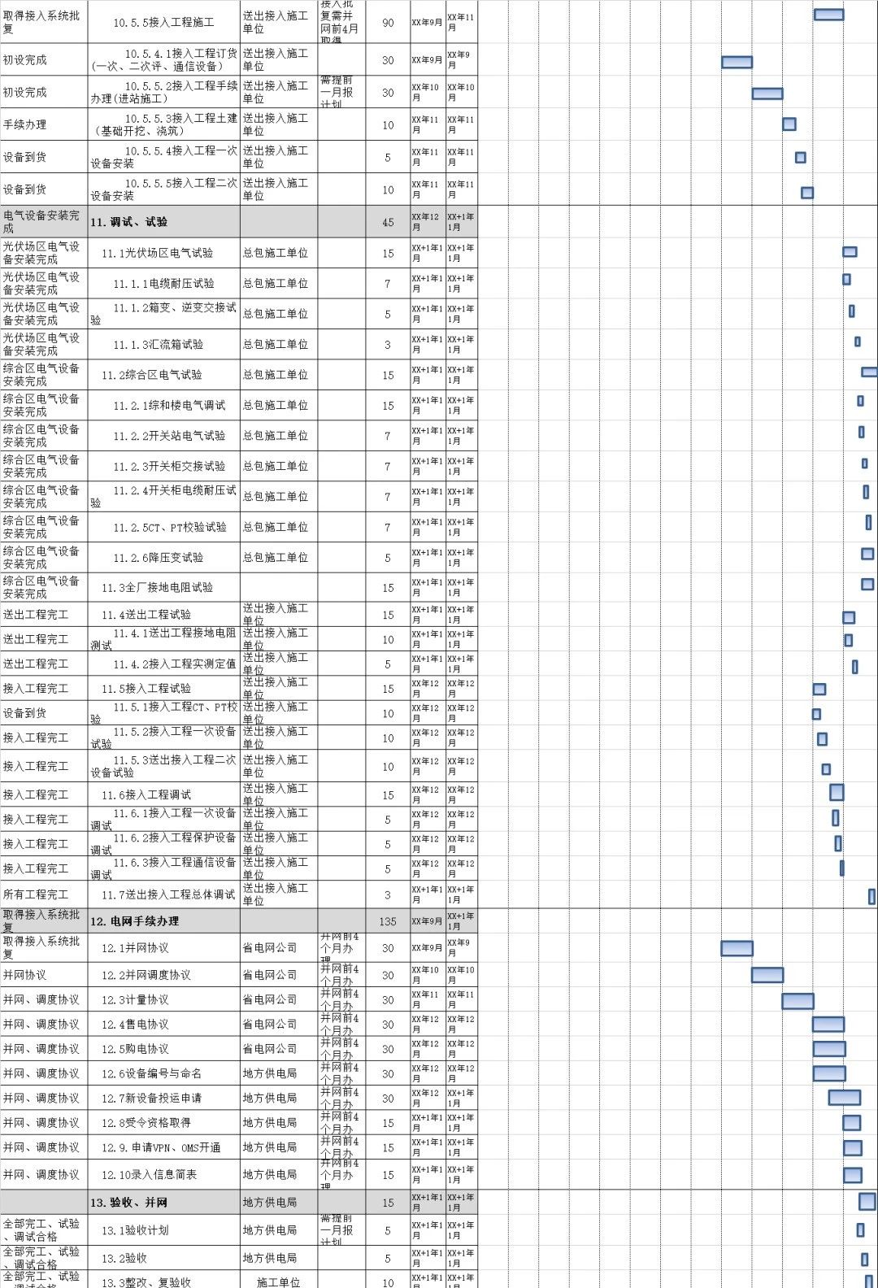
Task: Click the 12.6设备编号与命名 task cell
Action: pyautogui.click(x=163, y=1073)
